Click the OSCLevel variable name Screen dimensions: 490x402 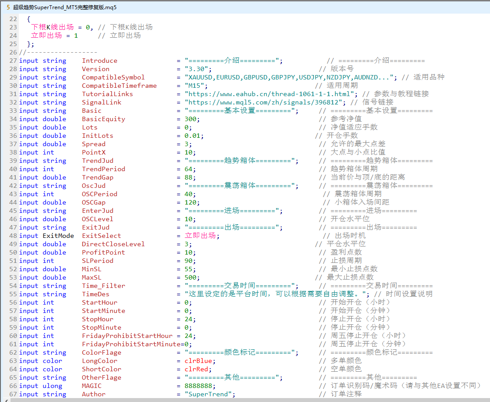click(97, 219)
